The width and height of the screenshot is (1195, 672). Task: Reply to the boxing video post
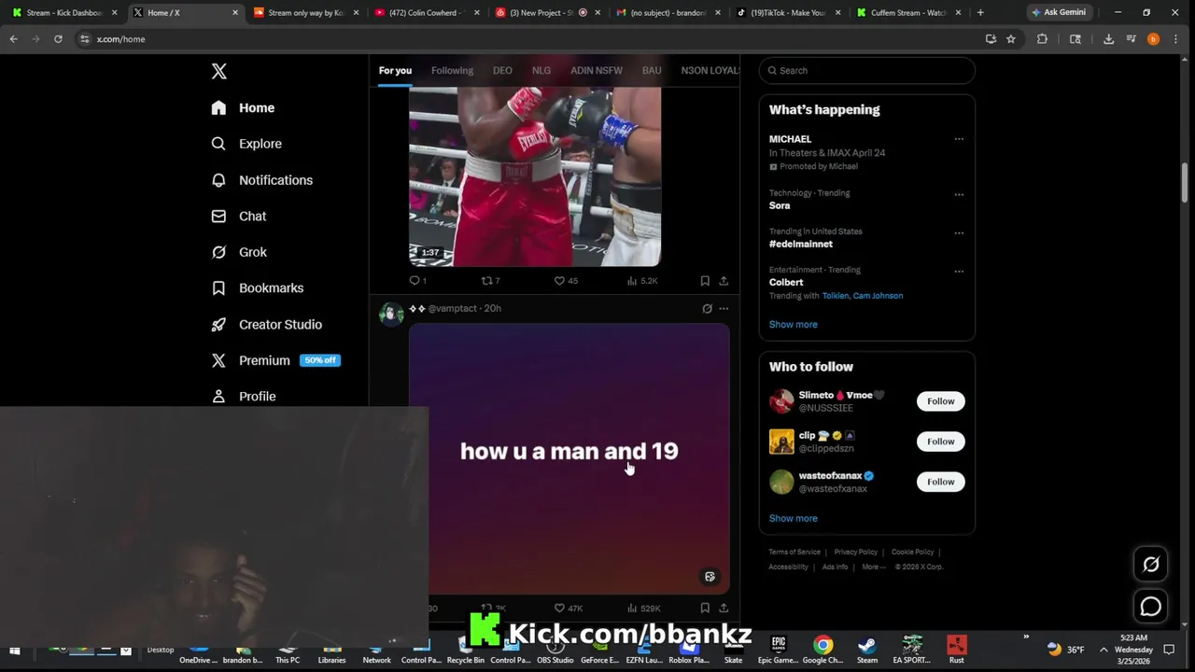[417, 280]
